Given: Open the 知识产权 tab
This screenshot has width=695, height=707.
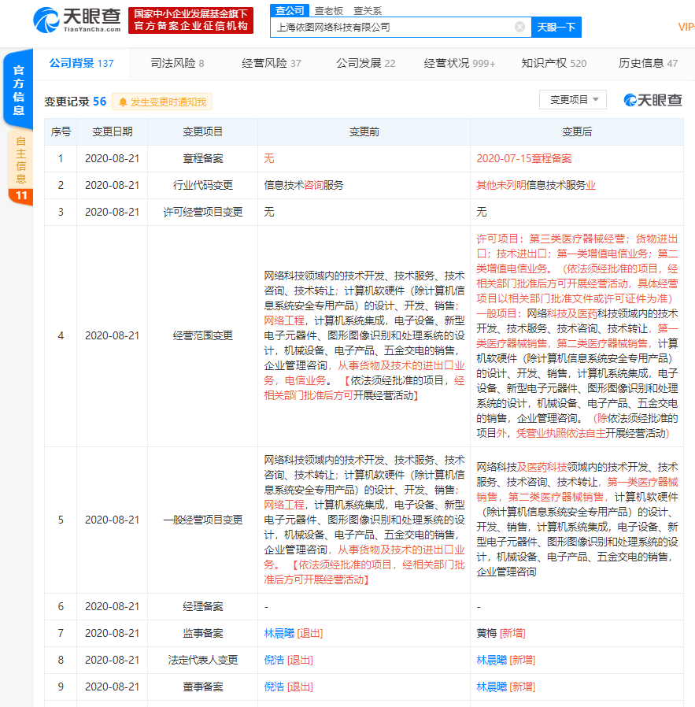Looking at the screenshot, I should [x=553, y=63].
